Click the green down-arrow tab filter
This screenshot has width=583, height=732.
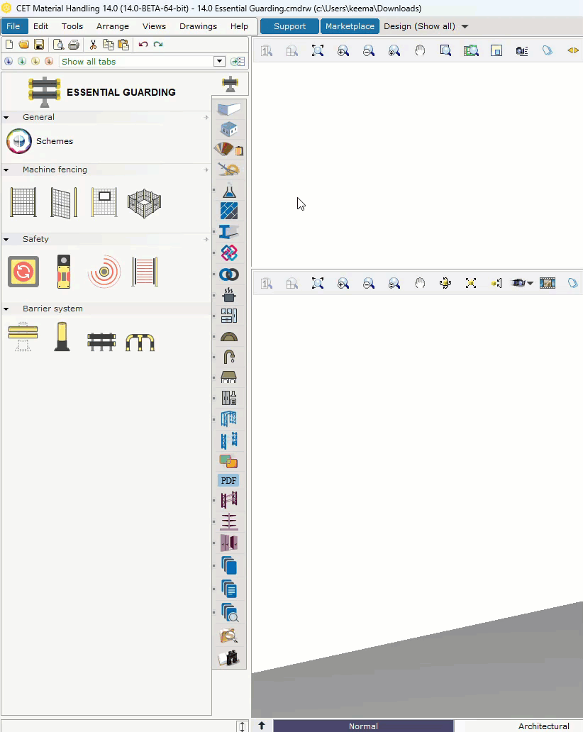pos(22,61)
